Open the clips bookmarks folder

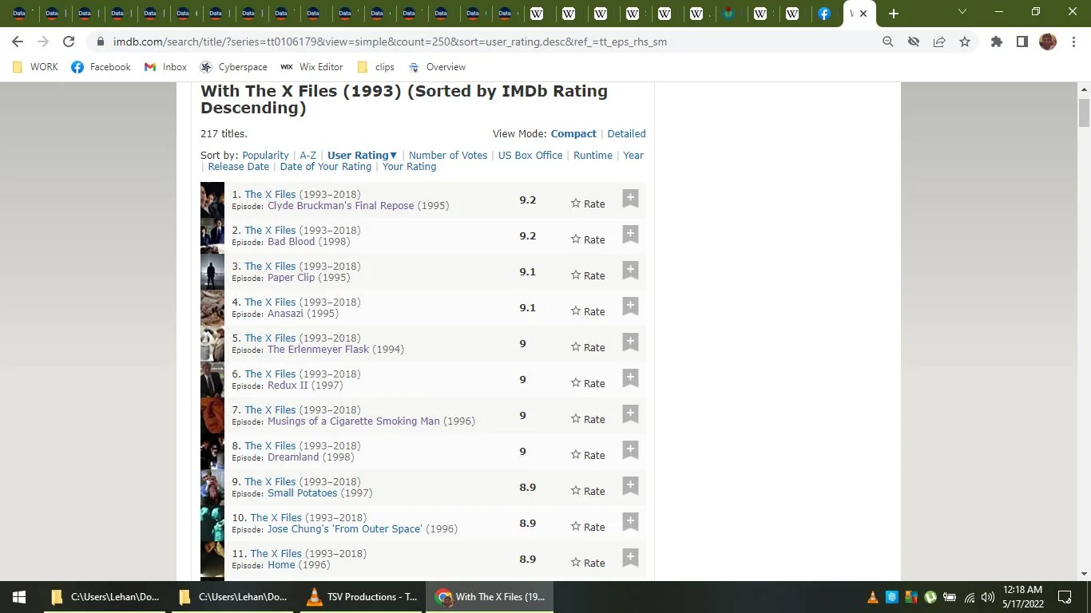click(376, 67)
